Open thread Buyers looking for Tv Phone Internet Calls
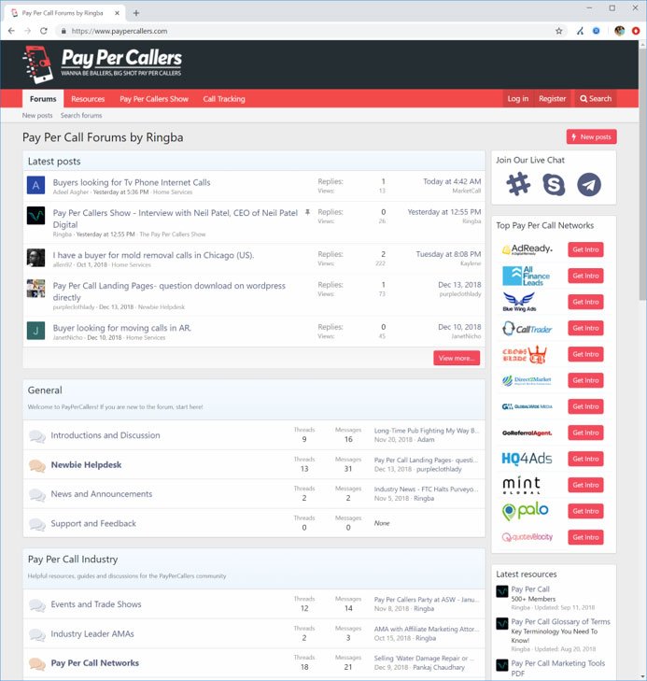This screenshot has height=681, width=647. (132, 182)
